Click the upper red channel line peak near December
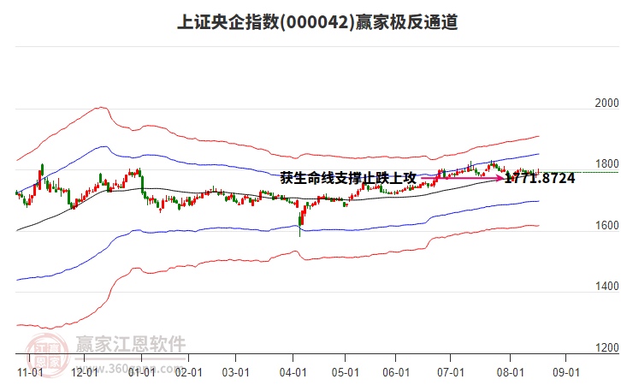Image resolution: width=621 pixels, height=385 pixels. (x=102, y=107)
